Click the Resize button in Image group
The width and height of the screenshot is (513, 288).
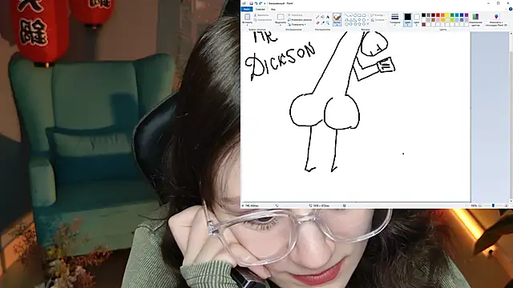tap(300, 20)
